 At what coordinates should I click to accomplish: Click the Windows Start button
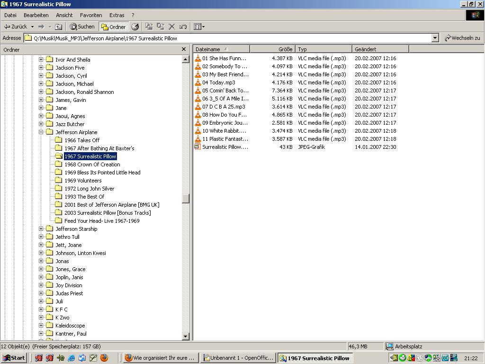[14, 358]
